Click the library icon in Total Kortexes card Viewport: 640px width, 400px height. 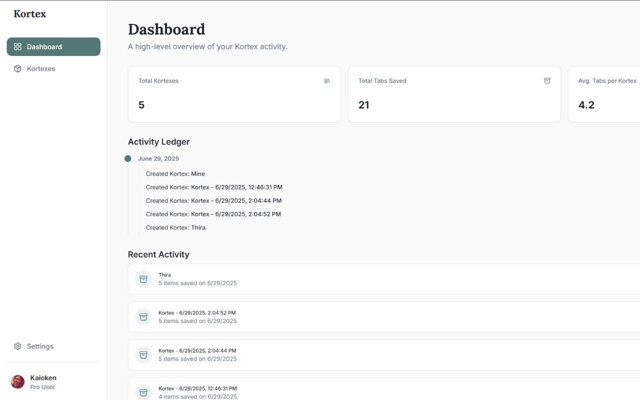327,80
